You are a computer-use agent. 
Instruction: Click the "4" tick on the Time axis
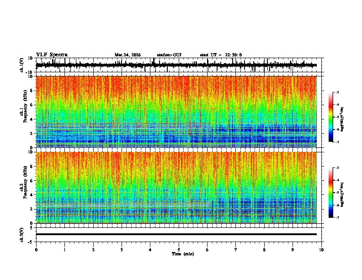pyautogui.click(x=150, y=250)
